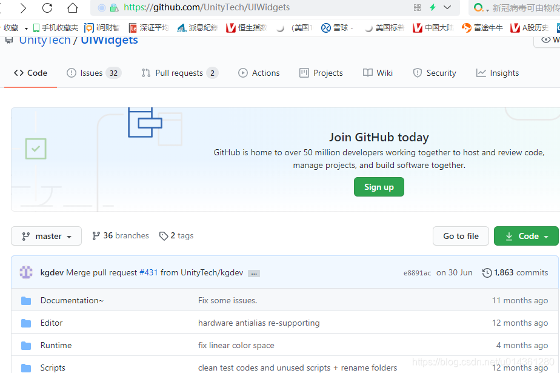Open the master branch dropdown

[47, 236]
